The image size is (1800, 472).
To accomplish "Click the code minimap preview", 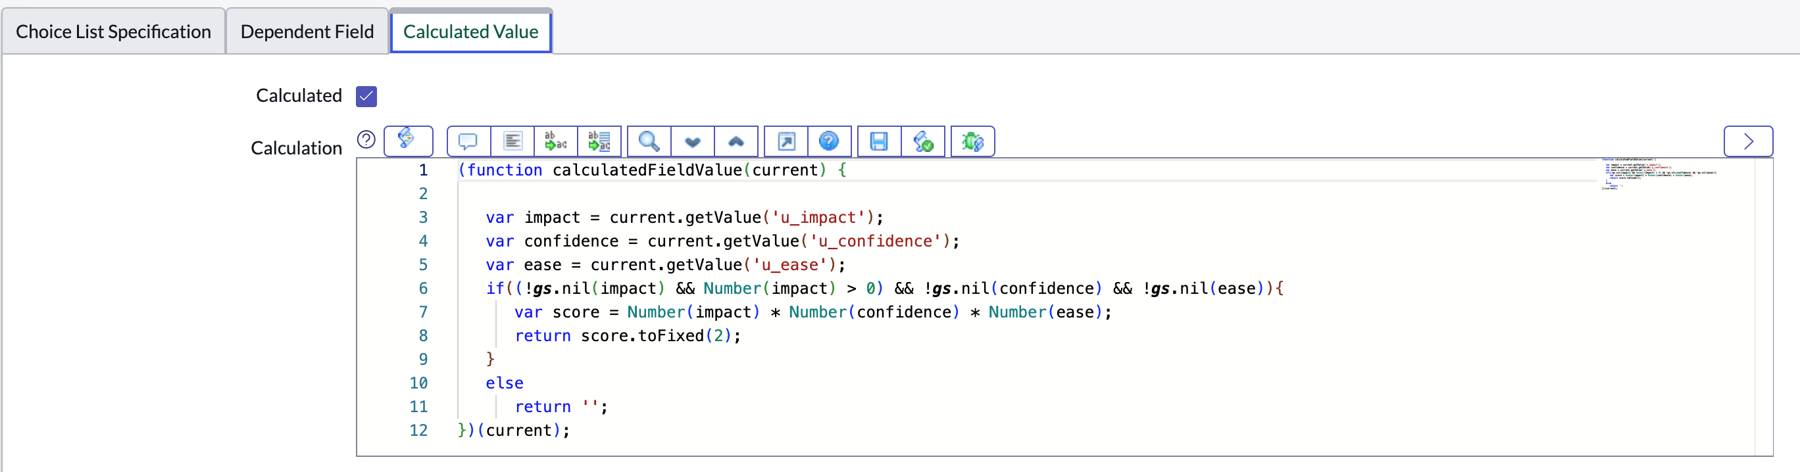I will pos(1658,174).
